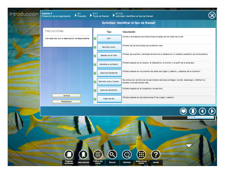Open Páginas recientes icon
225x174 pixels.
point(69,154)
